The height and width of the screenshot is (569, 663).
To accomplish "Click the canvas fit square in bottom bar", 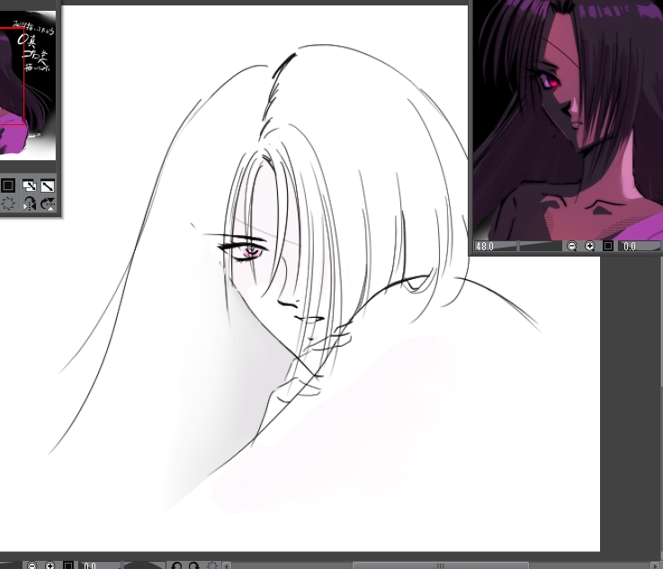I will (68, 565).
